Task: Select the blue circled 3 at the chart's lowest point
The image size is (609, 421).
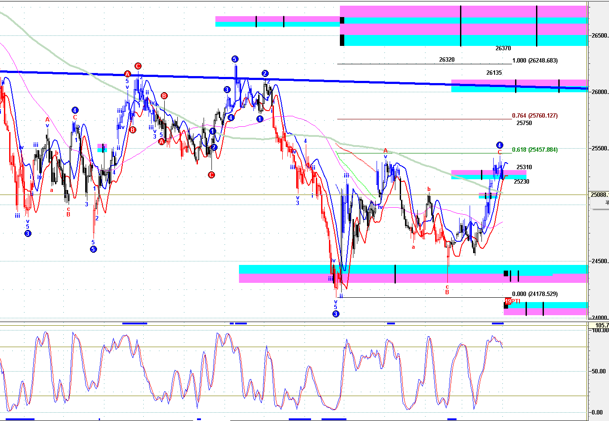Action: (336, 314)
